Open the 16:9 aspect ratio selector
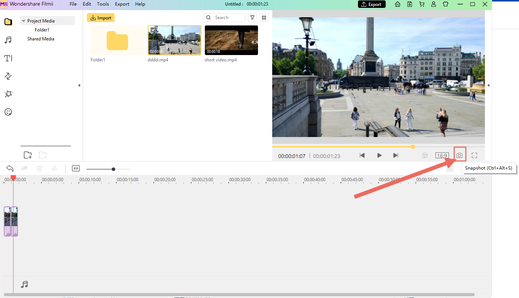This screenshot has width=519, height=298. tap(442, 155)
